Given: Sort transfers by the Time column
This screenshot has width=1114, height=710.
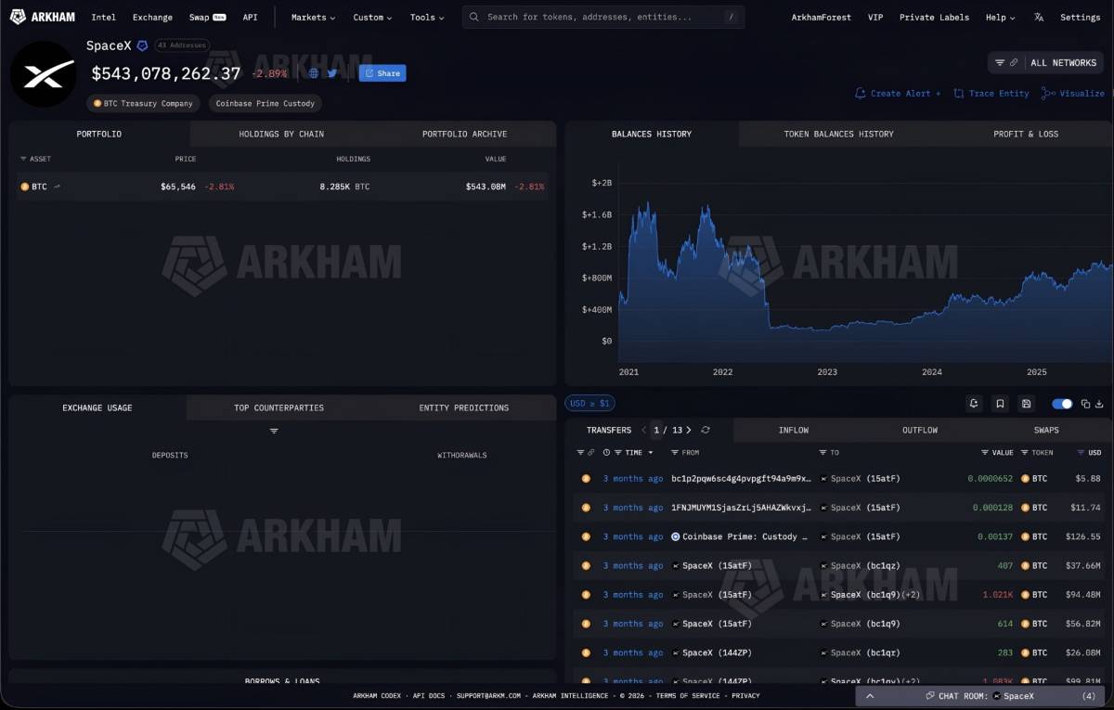Looking at the screenshot, I should click(634, 453).
